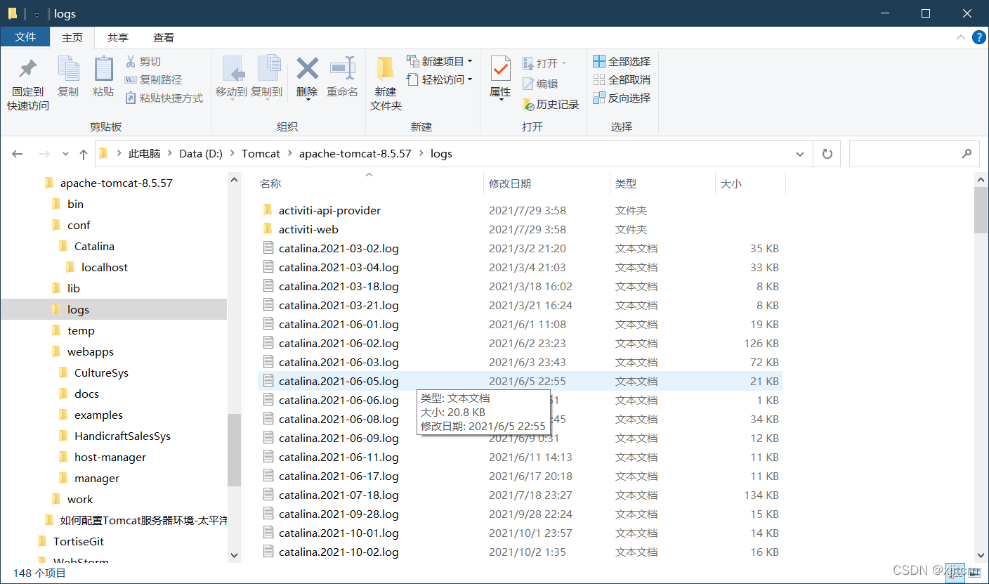Screen dimensions: 989x584
Task: Select the conf folder in the tree
Action: point(79,225)
